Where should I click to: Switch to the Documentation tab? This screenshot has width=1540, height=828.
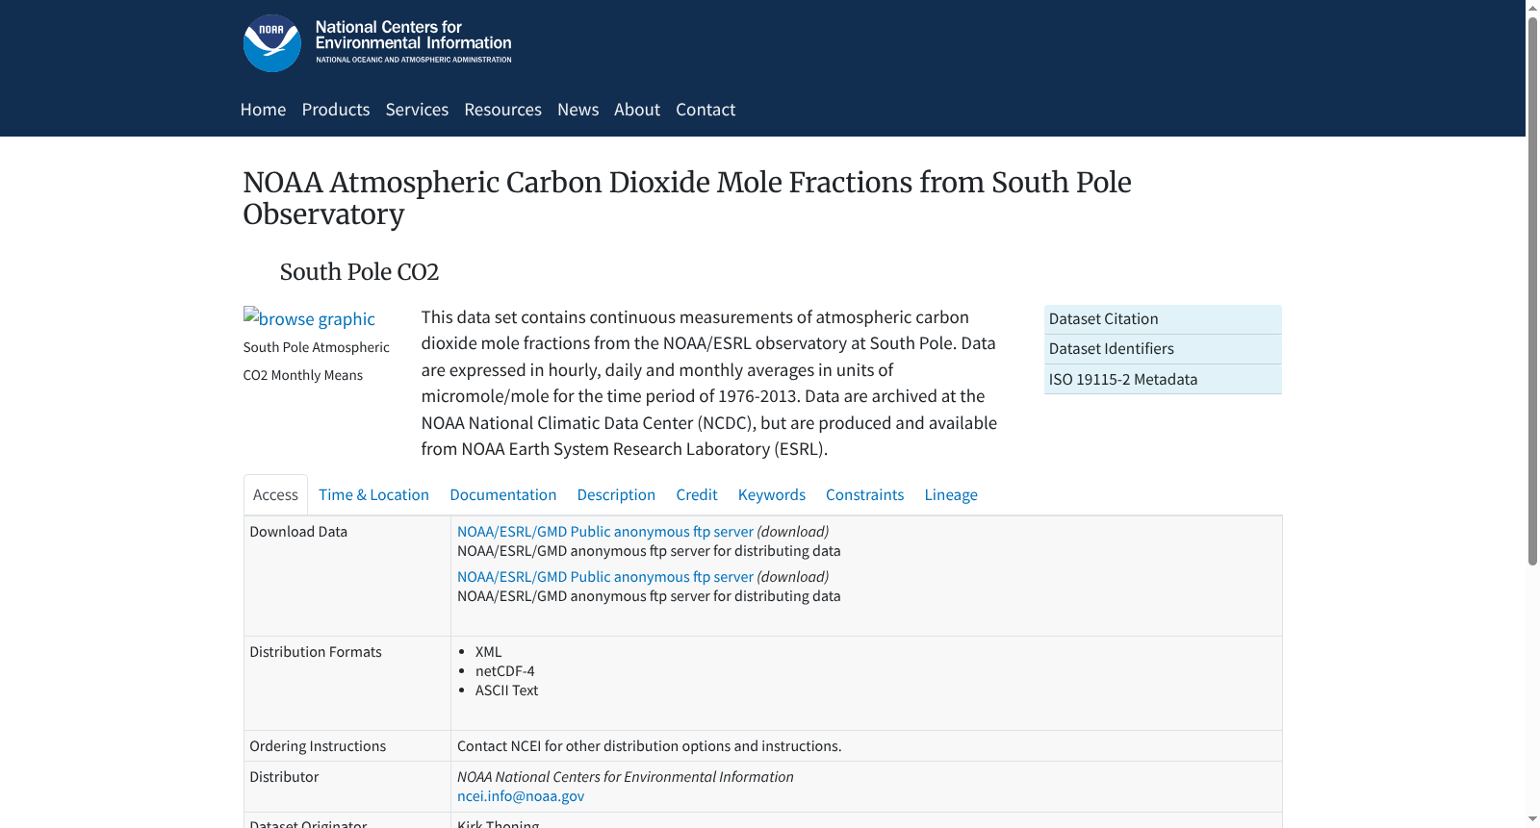click(x=502, y=494)
